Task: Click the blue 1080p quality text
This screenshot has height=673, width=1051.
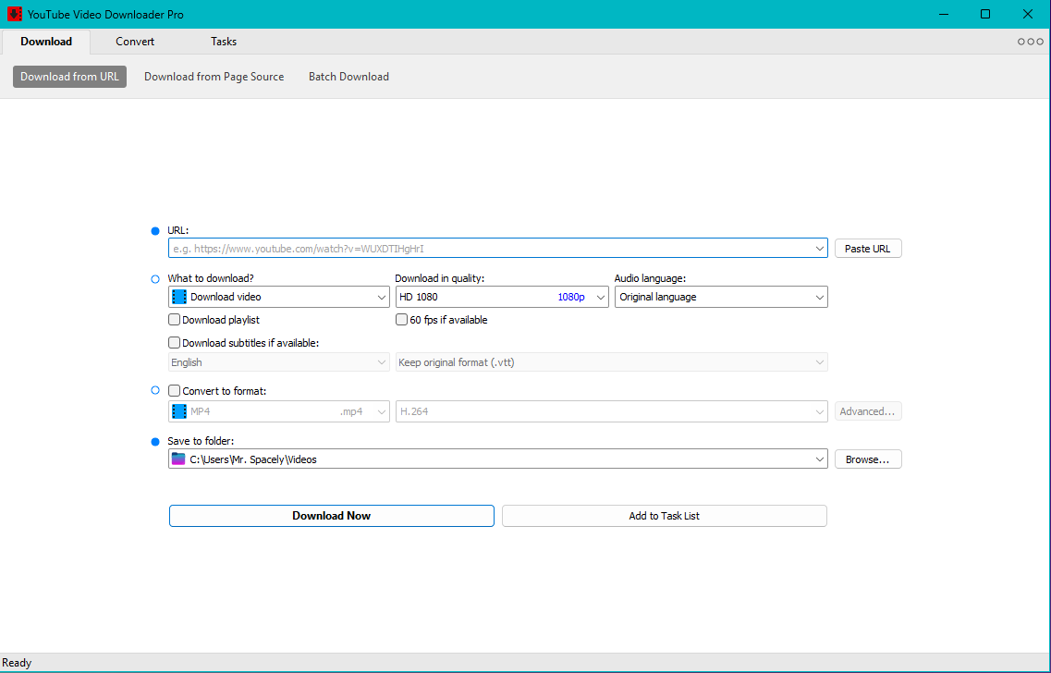Action: click(x=571, y=297)
